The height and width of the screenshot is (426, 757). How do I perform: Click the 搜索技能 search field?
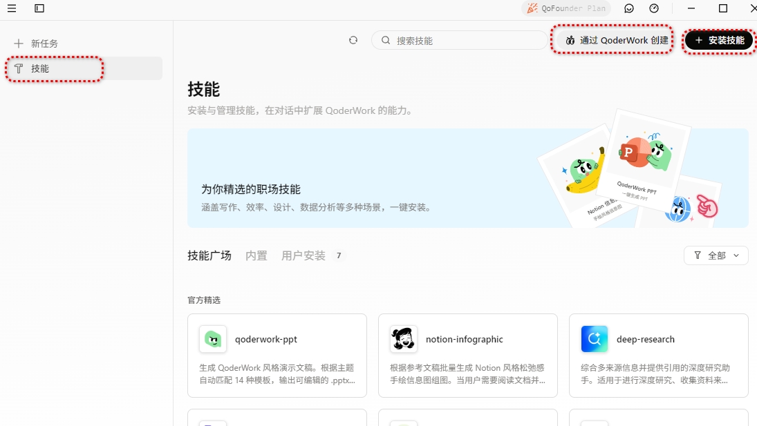click(x=463, y=41)
